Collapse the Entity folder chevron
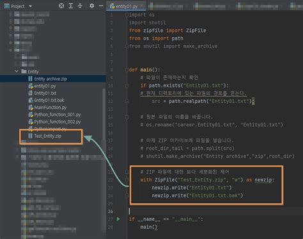This screenshot has width=303, height=239. tap(17, 71)
